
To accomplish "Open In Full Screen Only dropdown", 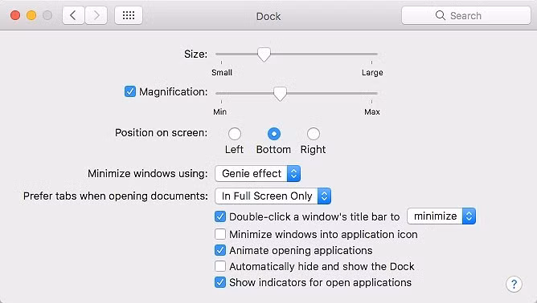I will tap(273, 196).
